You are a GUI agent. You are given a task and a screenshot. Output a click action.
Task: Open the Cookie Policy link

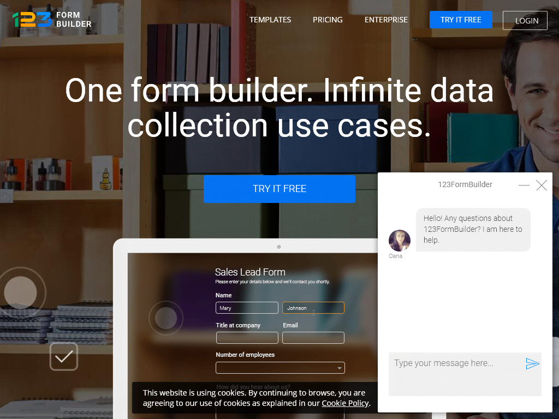(345, 403)
